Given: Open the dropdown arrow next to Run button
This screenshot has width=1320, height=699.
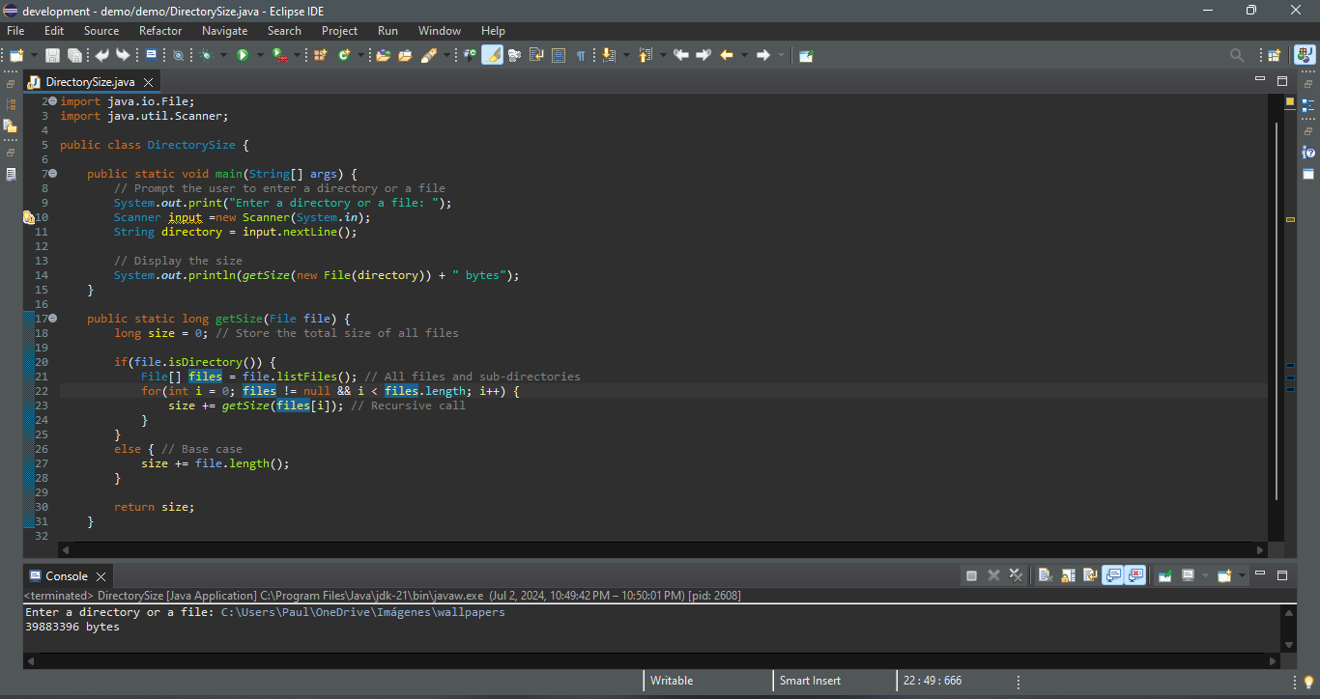Looking at the screenshot, I should click(x=260, y=55).
